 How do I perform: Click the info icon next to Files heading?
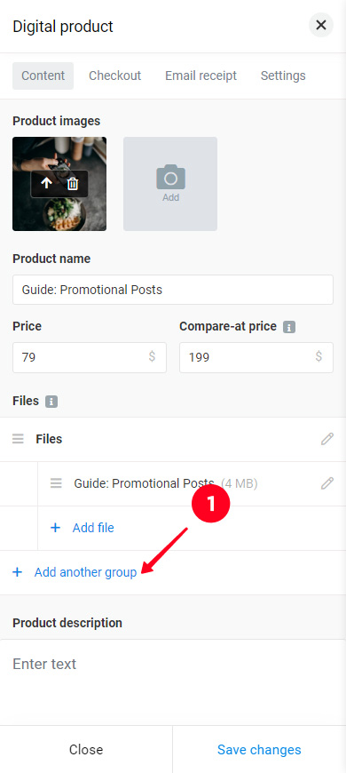(51, 402)
